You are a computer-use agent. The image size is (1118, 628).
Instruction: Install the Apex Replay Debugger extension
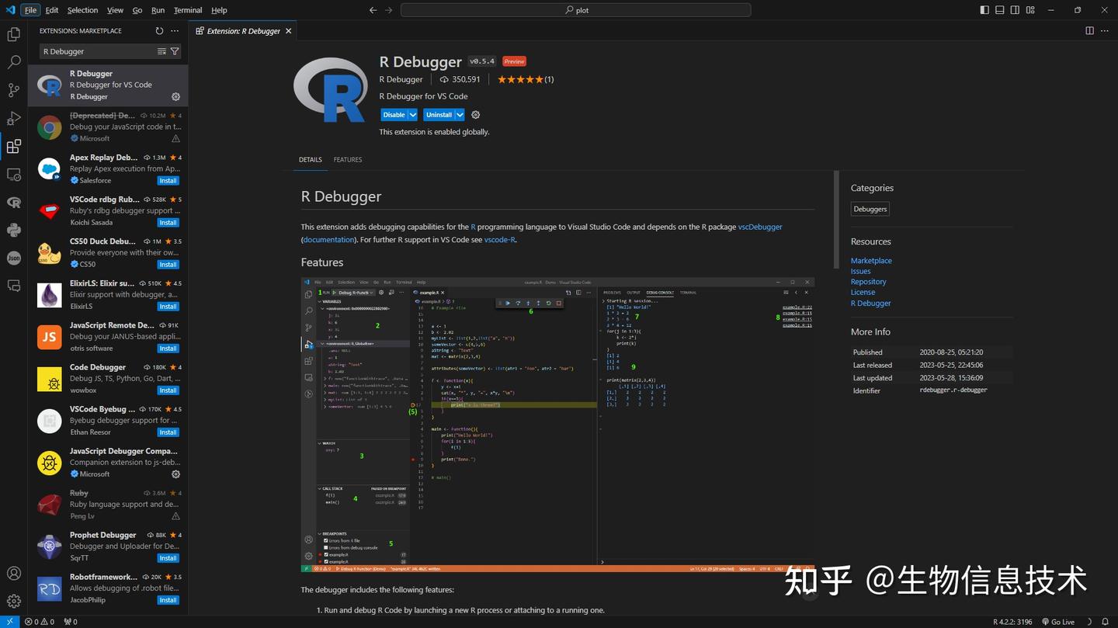click(x=168, y=180)
